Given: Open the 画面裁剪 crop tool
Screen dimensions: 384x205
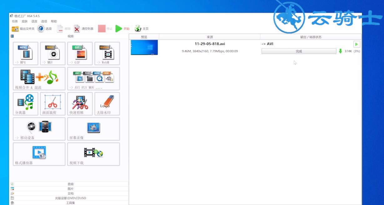Looking at the screenshot, I should pyautogui.click(x=53, y=104).
